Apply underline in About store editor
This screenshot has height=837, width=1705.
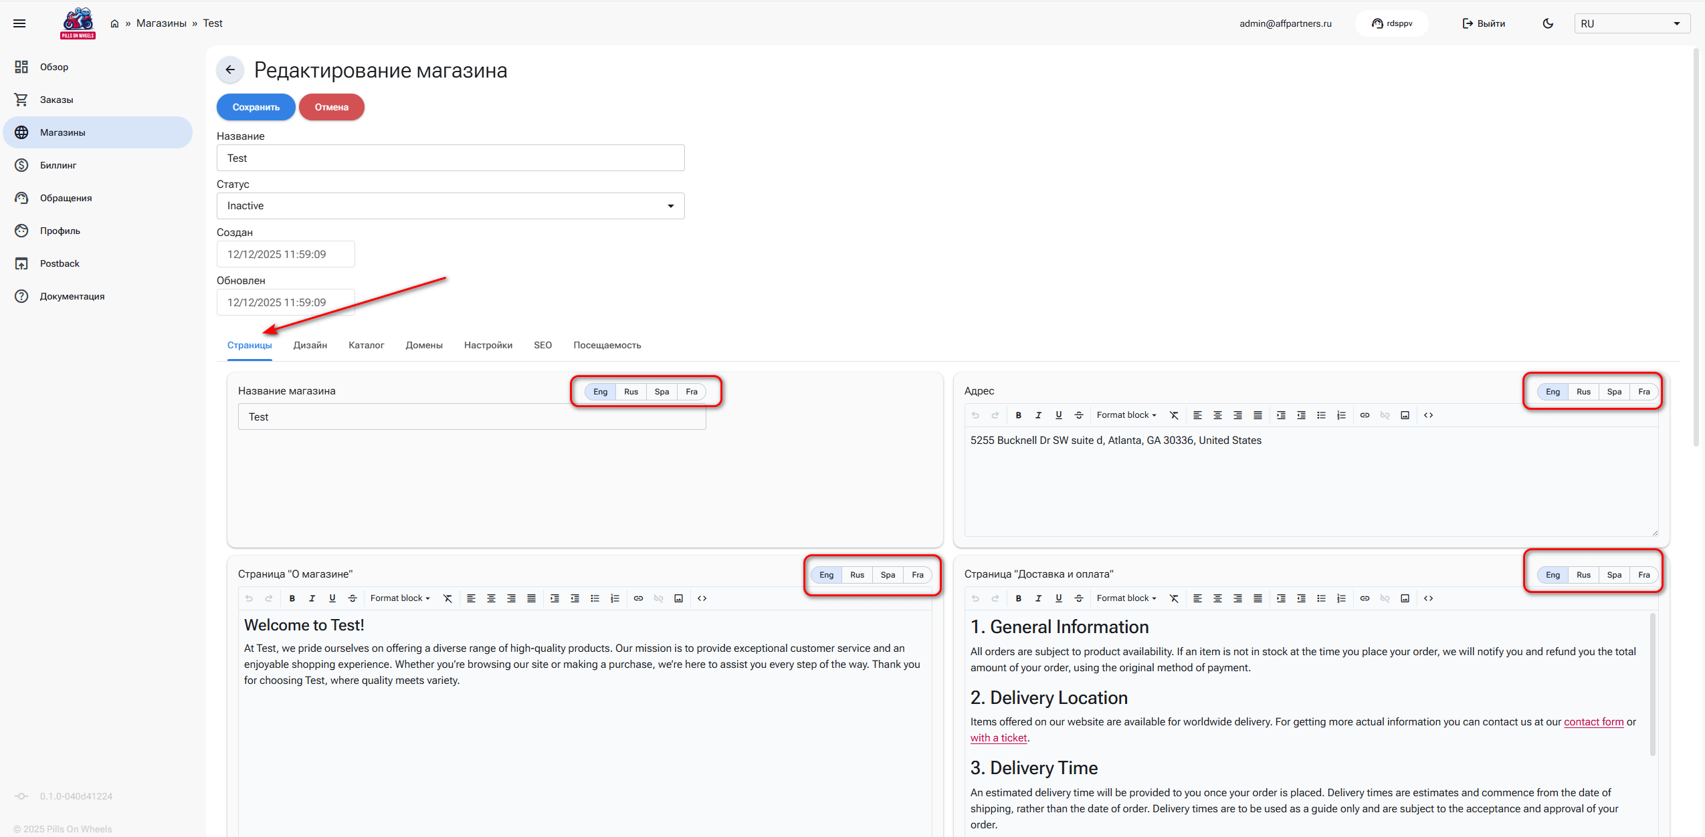click(332, 598)
